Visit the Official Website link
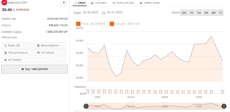The image size is (230, 112). click(x=18, y=53)
